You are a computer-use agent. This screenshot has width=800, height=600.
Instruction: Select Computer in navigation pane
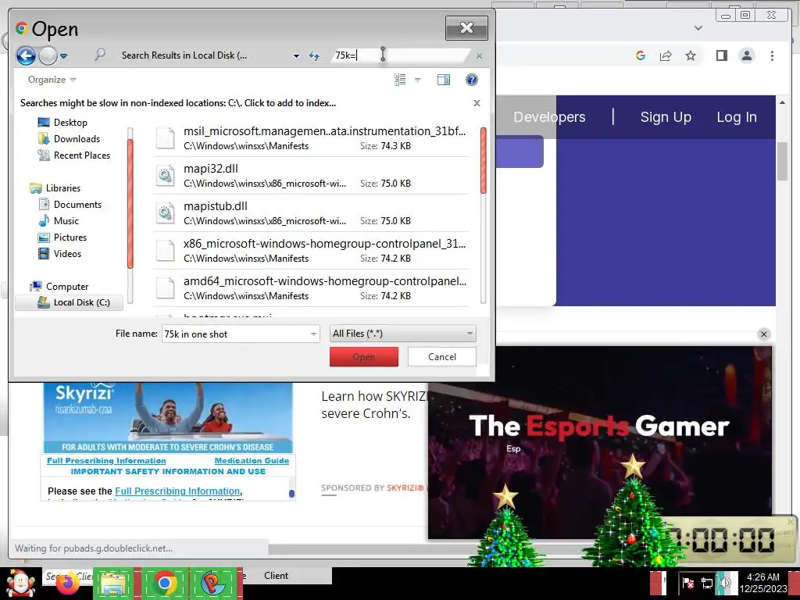[67, 286]
